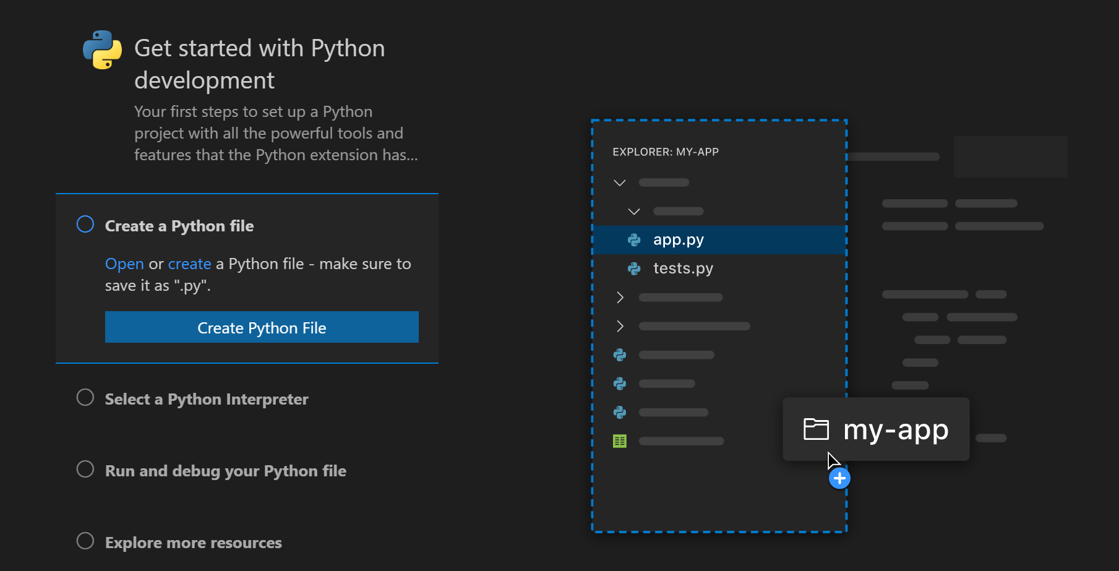Image resolution: width=1119 pixels, height=571 pixels.
Task: Collapse the top explorer folder chevron
Action: 620,182
